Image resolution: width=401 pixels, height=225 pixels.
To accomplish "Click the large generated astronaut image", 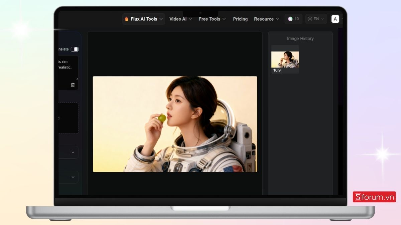I will coord(175,124).
